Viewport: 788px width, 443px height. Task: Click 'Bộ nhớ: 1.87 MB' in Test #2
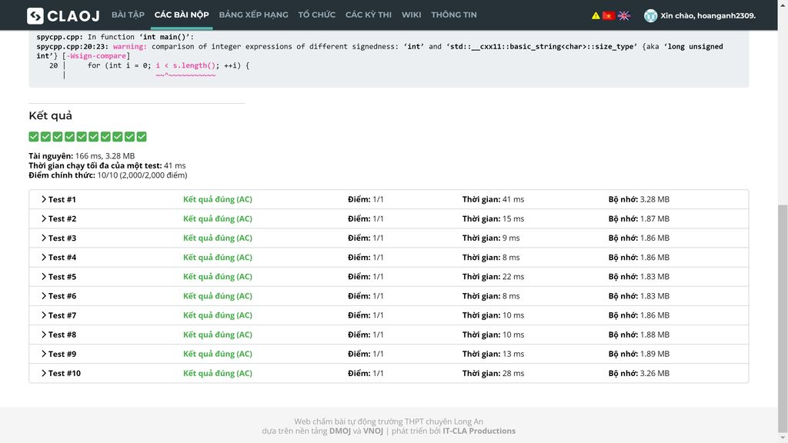point(639,218)
